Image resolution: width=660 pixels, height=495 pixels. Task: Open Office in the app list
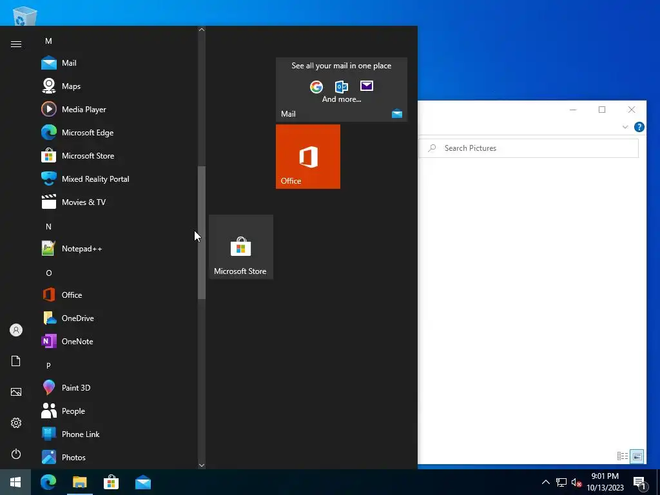pyautogui.click(x=117, y=295)
